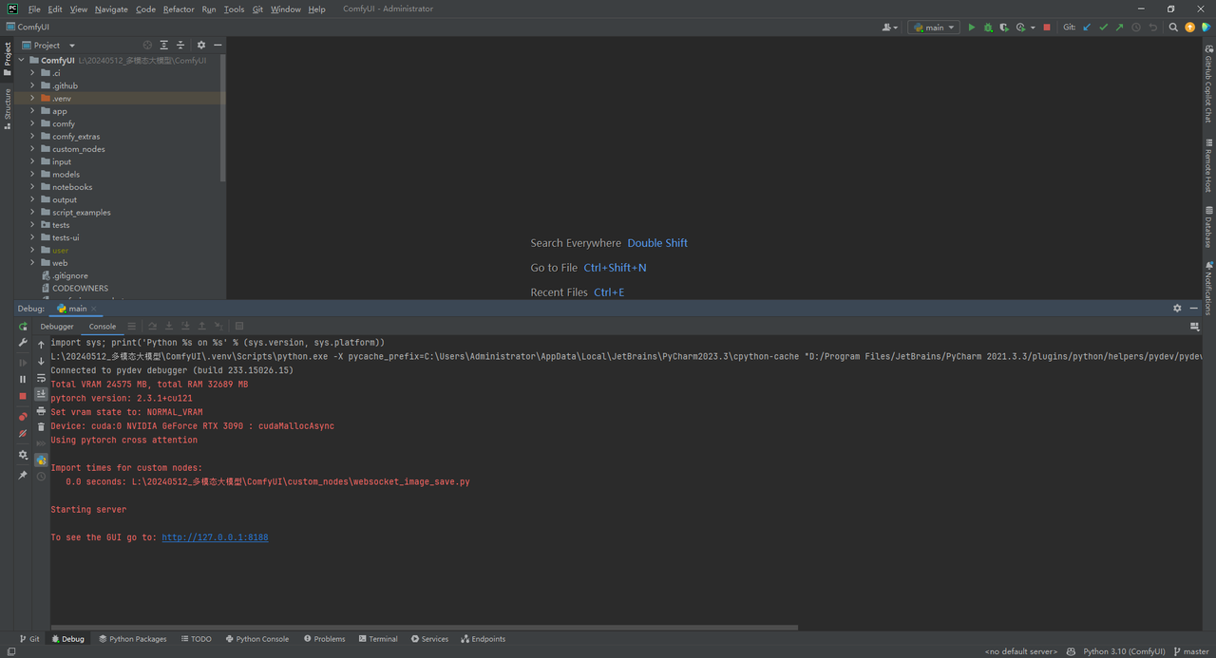Open Project panel options gear

(200, 45)
